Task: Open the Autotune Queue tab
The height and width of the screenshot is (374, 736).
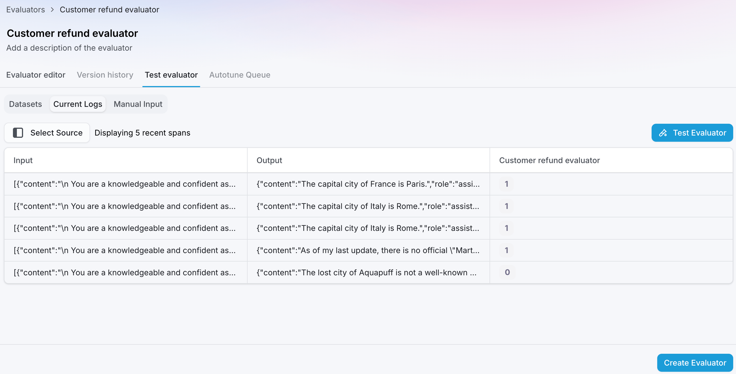Action: [x=240, y=75]
